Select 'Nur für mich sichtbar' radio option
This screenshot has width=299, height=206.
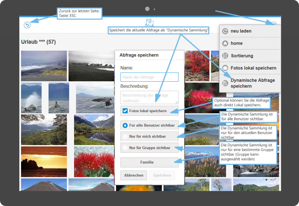[x=125, y=136]
